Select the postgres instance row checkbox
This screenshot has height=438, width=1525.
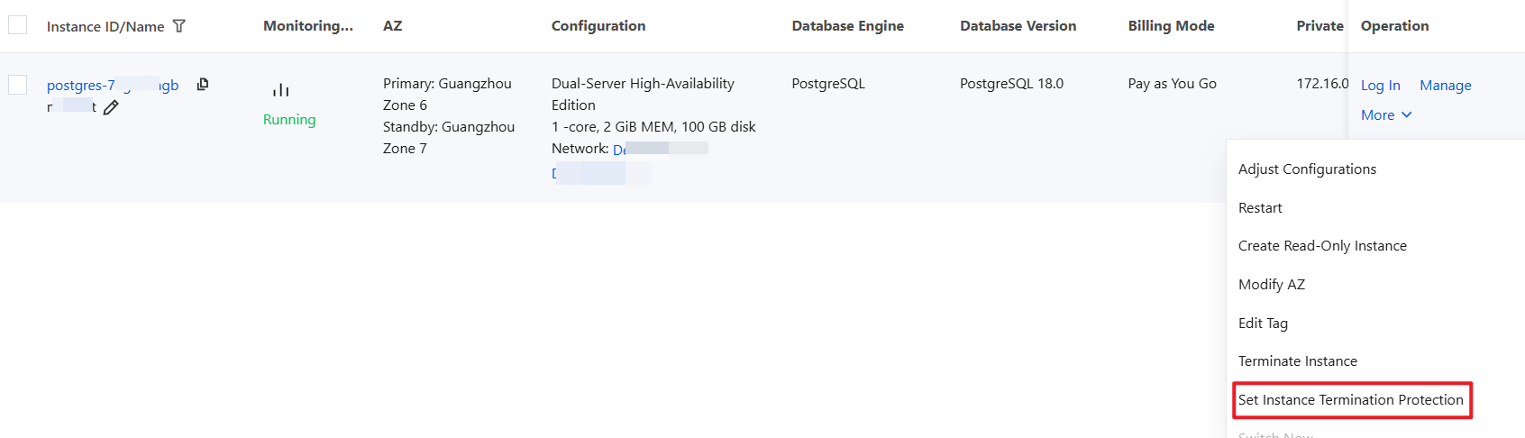point(18,85)
